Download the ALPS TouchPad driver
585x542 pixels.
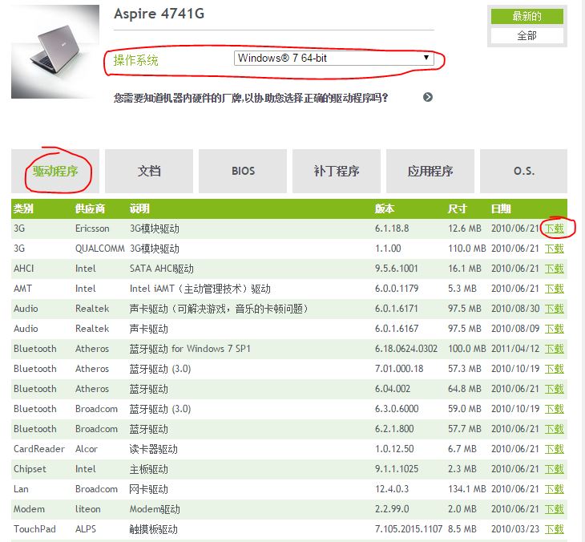click(x=555, y=529)
